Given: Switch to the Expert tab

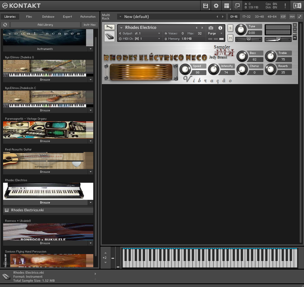Looking at the screenshot, I should click(68, 17).
